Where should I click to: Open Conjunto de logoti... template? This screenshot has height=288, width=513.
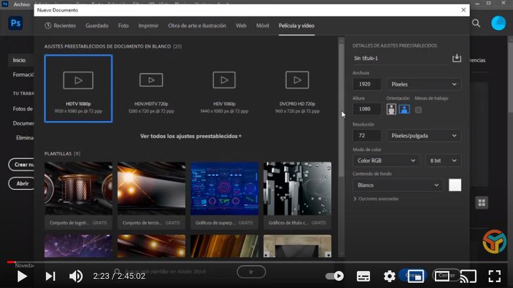(x=78, y=195)
